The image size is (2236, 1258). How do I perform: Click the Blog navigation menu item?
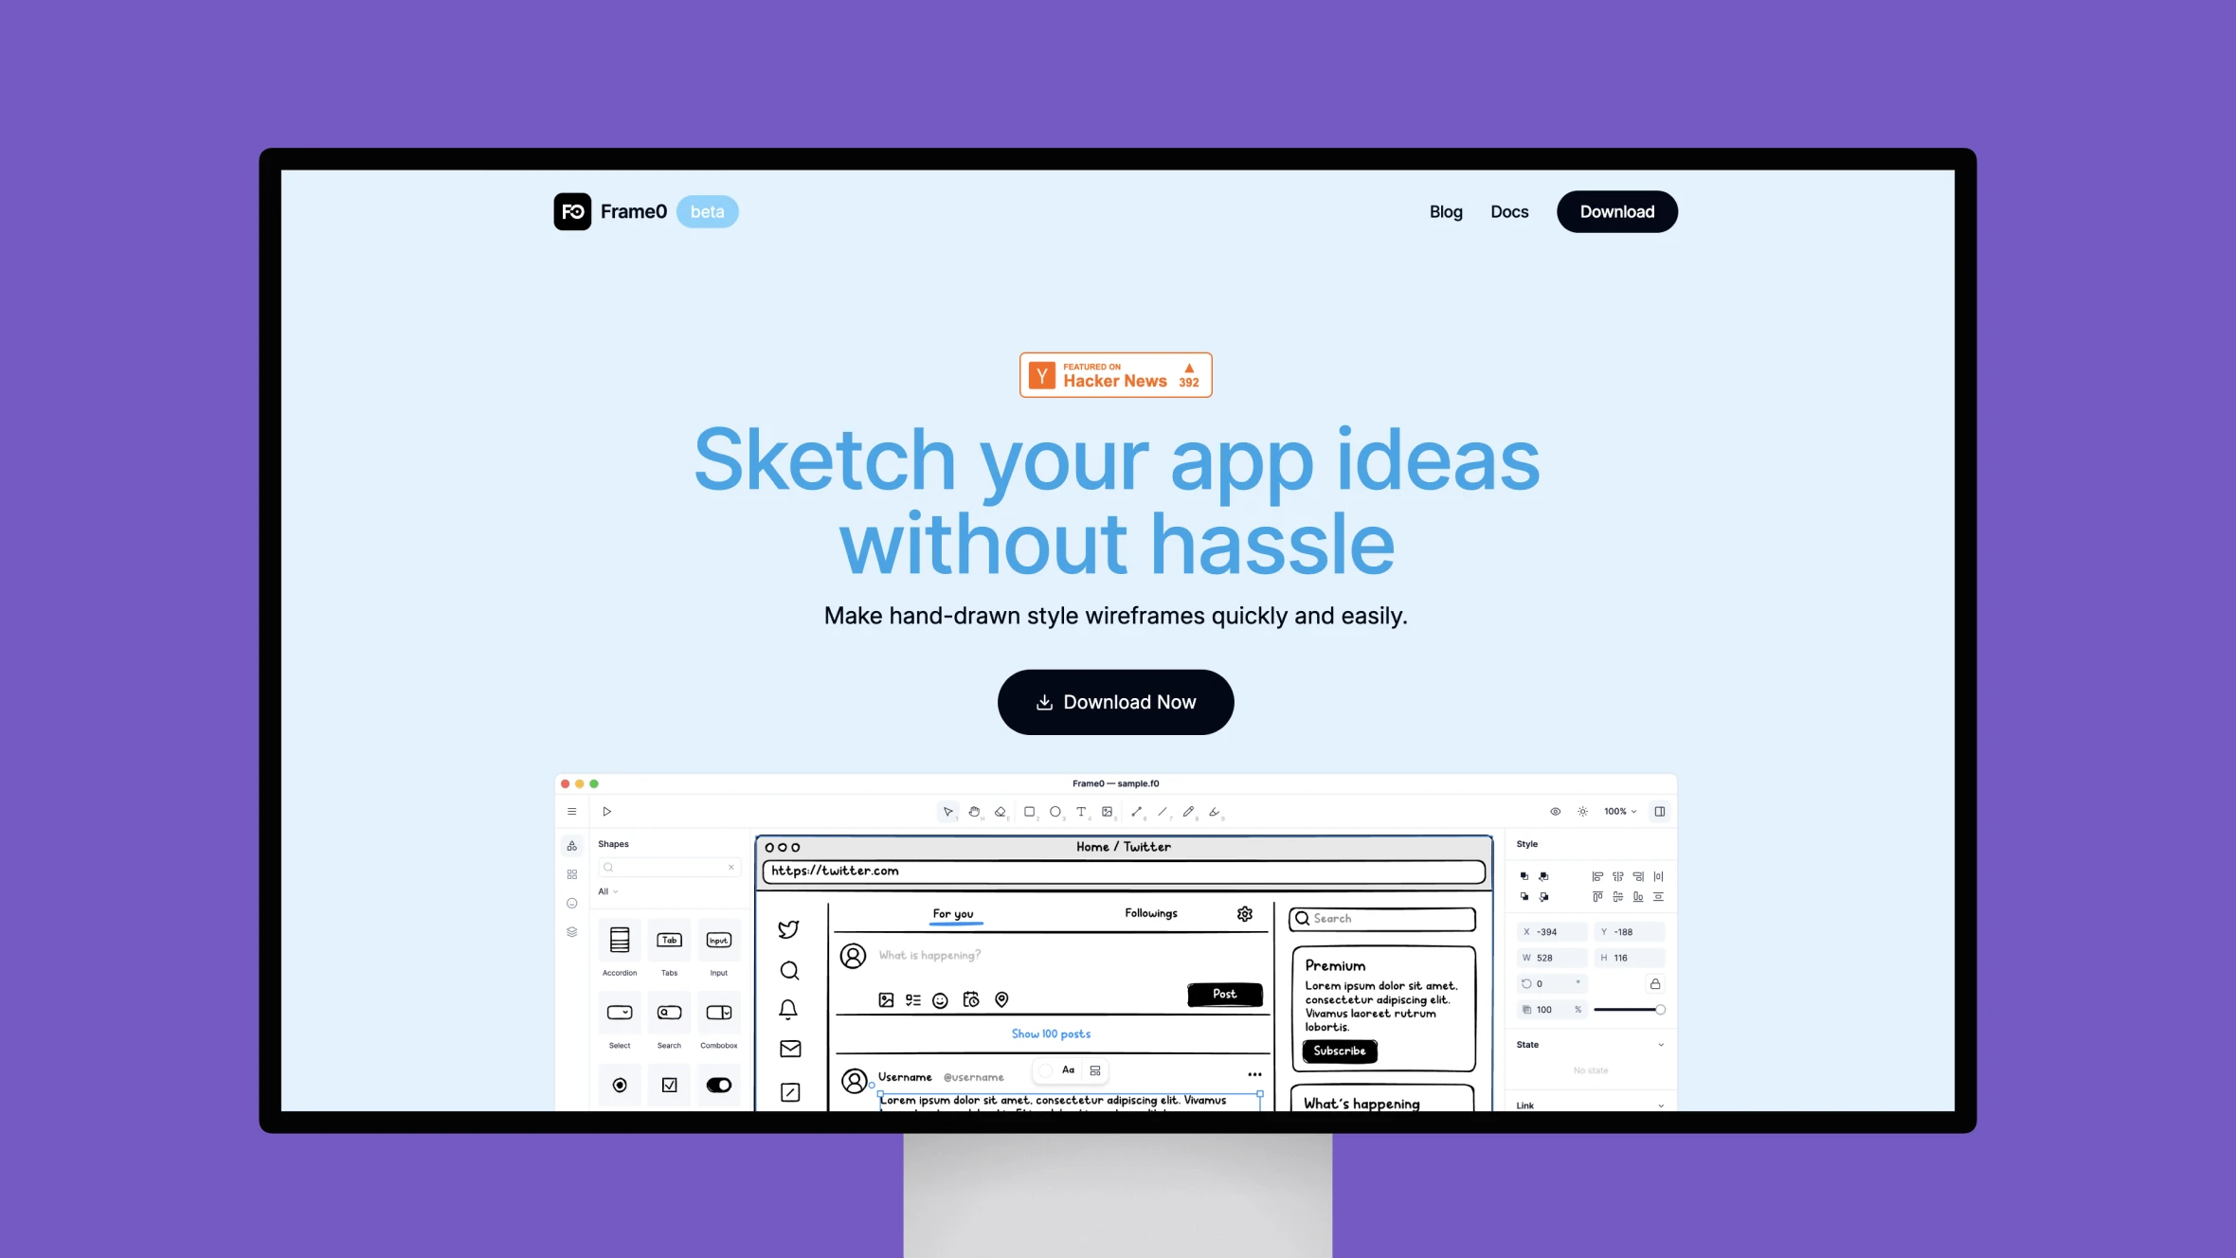pyautogui.click(x=1445, y=210)
